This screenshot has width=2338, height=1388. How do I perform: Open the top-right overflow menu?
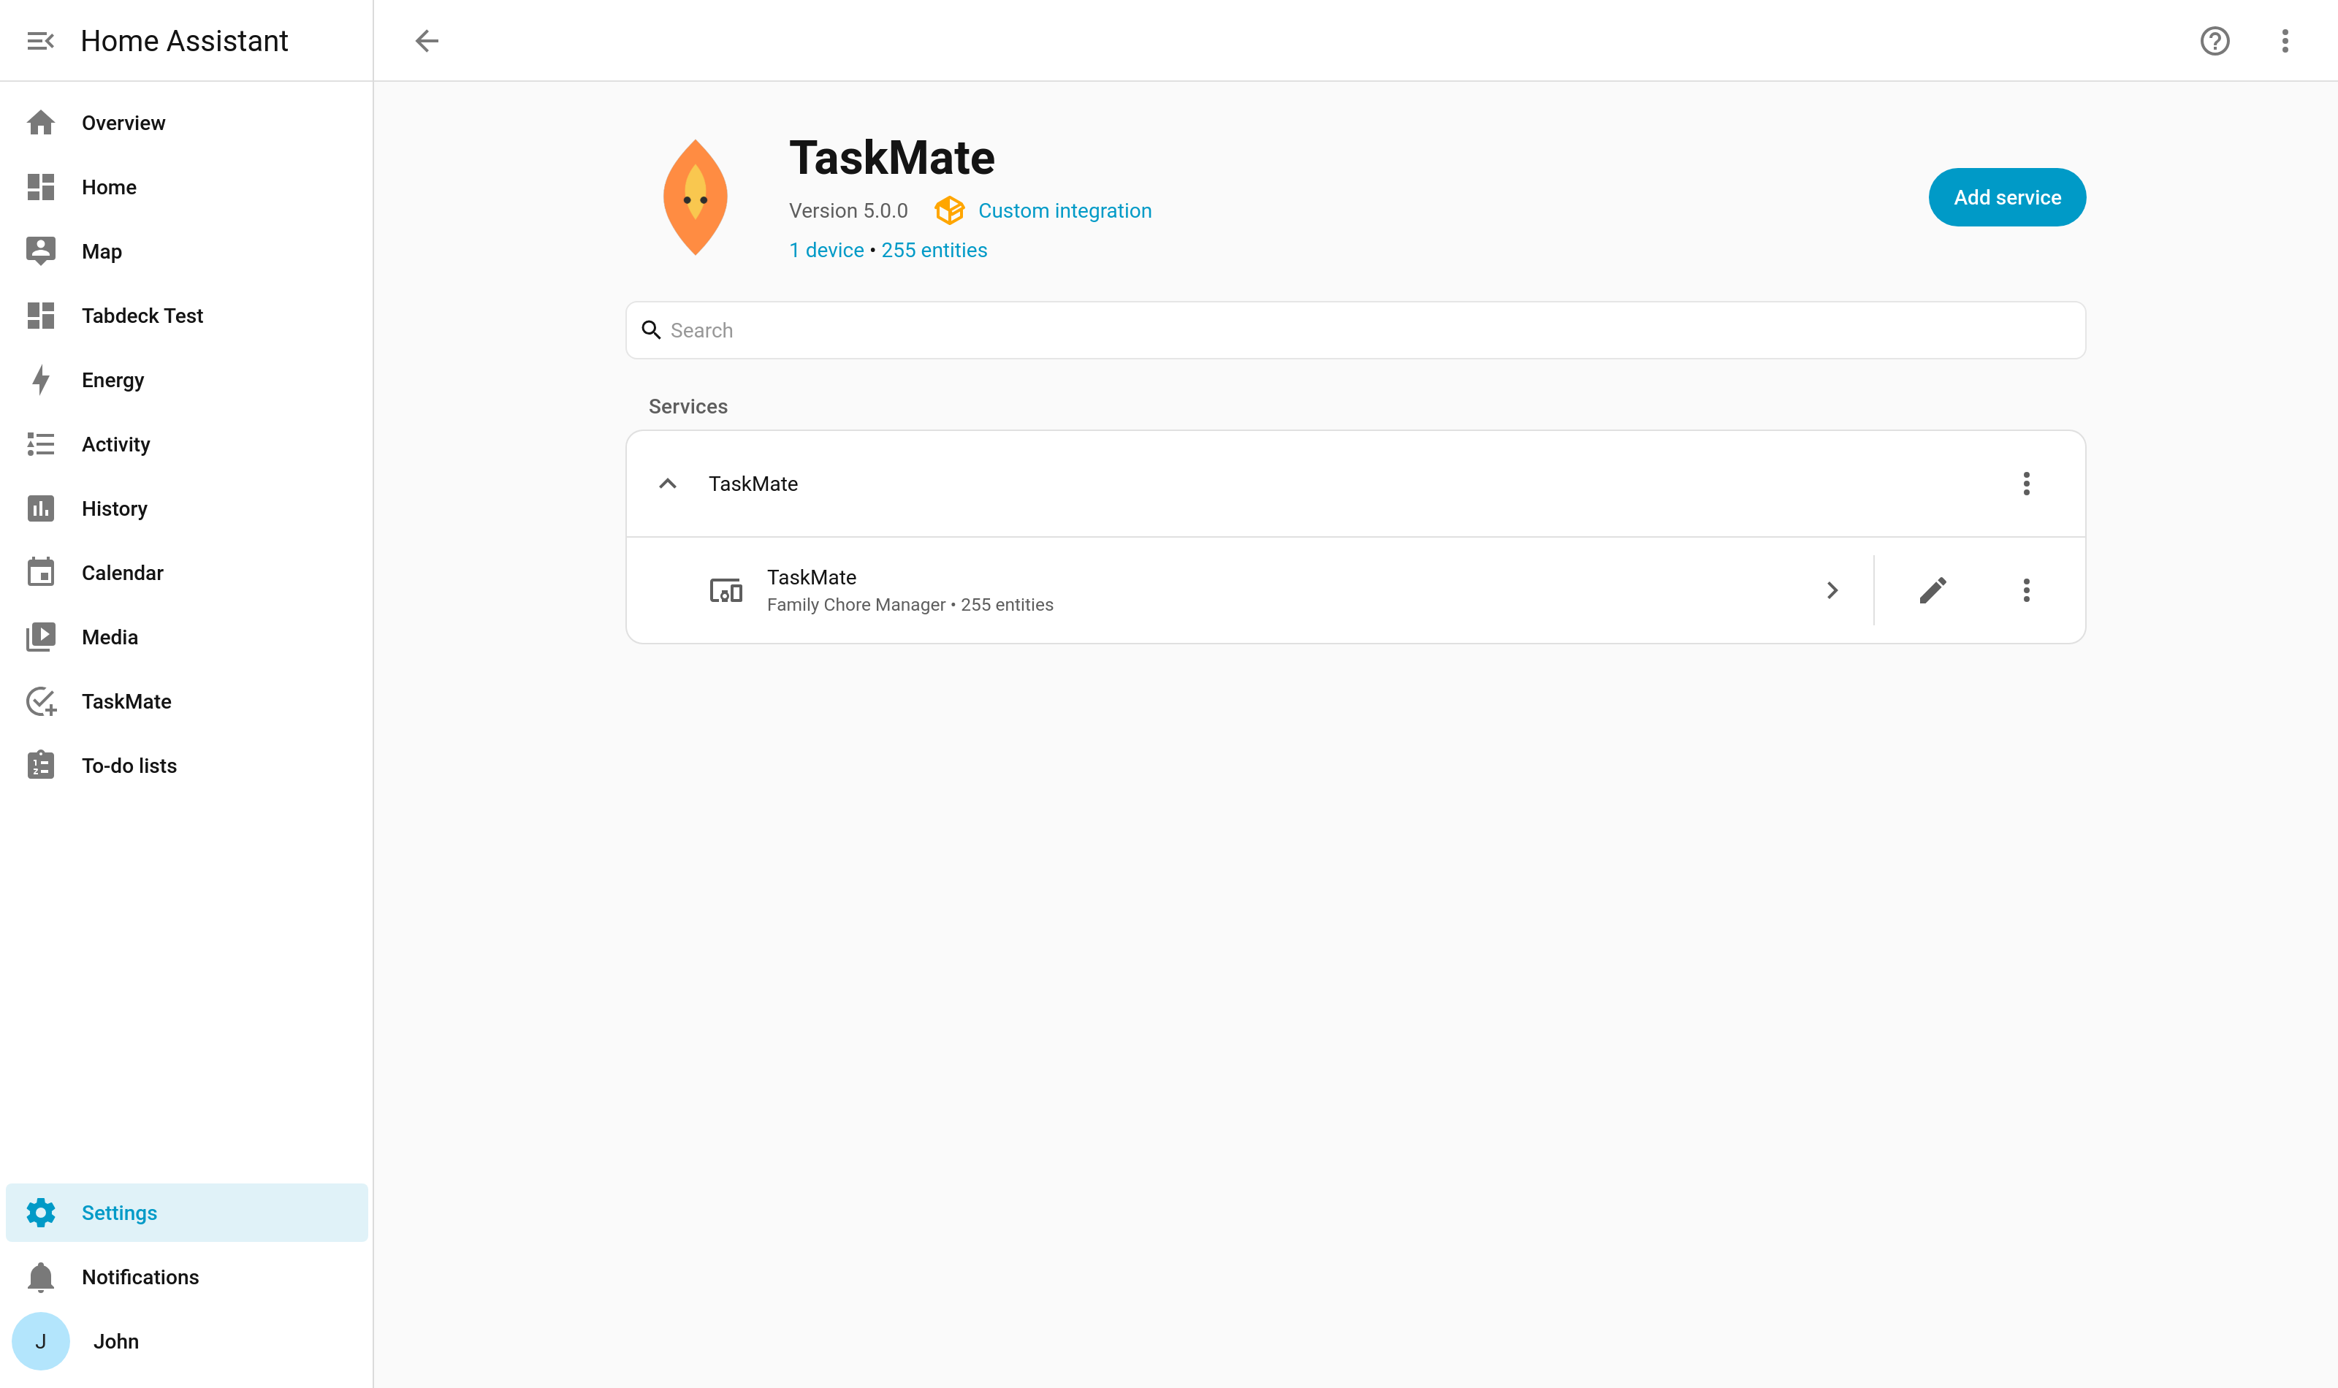click(x=2285, y=40)
